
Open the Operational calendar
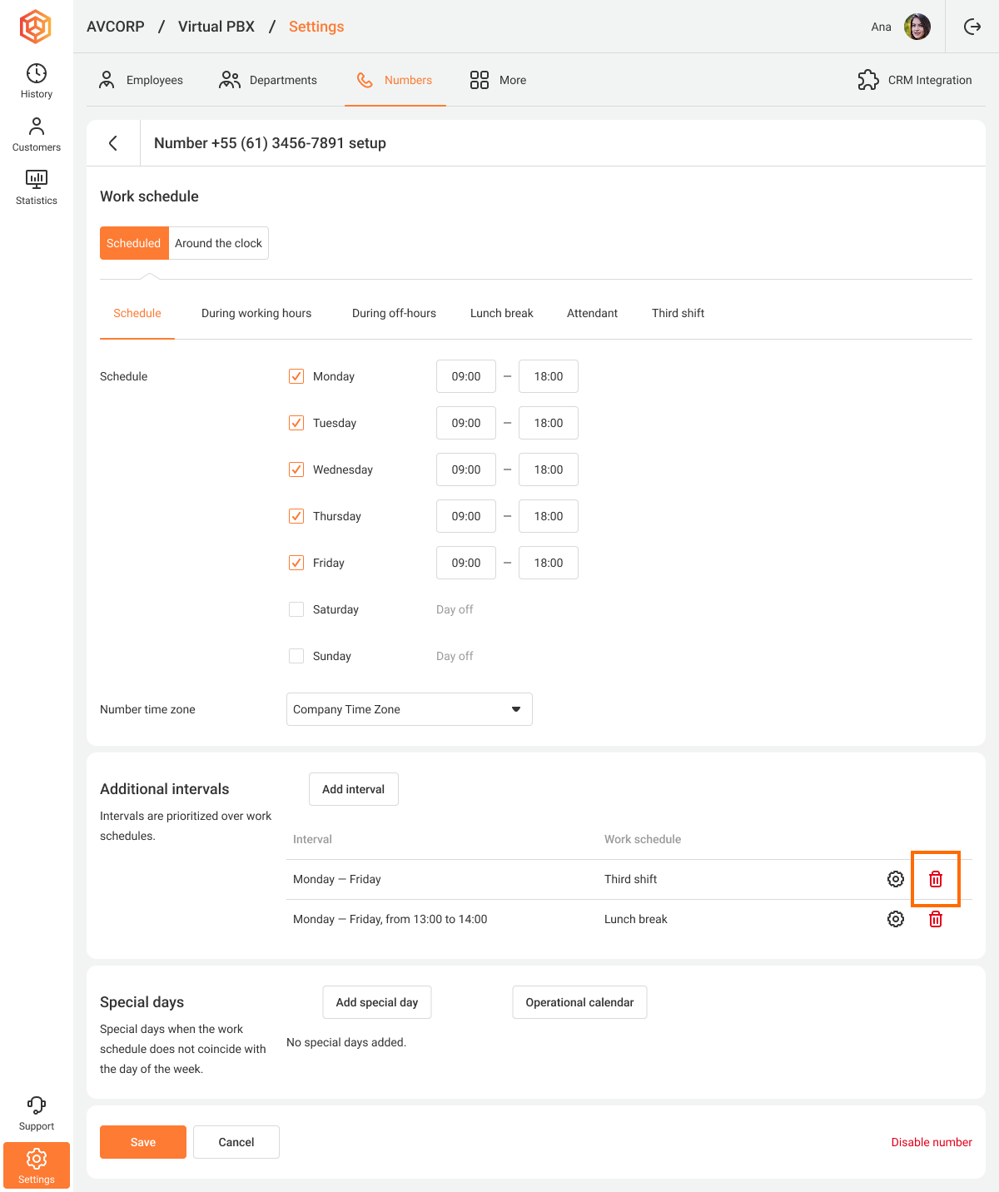[579, 1002]
